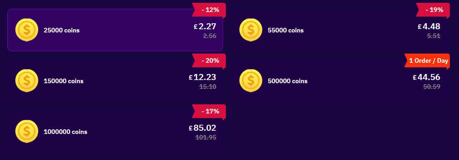Click the coin icon for 500000 coins

tap(251, 81)
